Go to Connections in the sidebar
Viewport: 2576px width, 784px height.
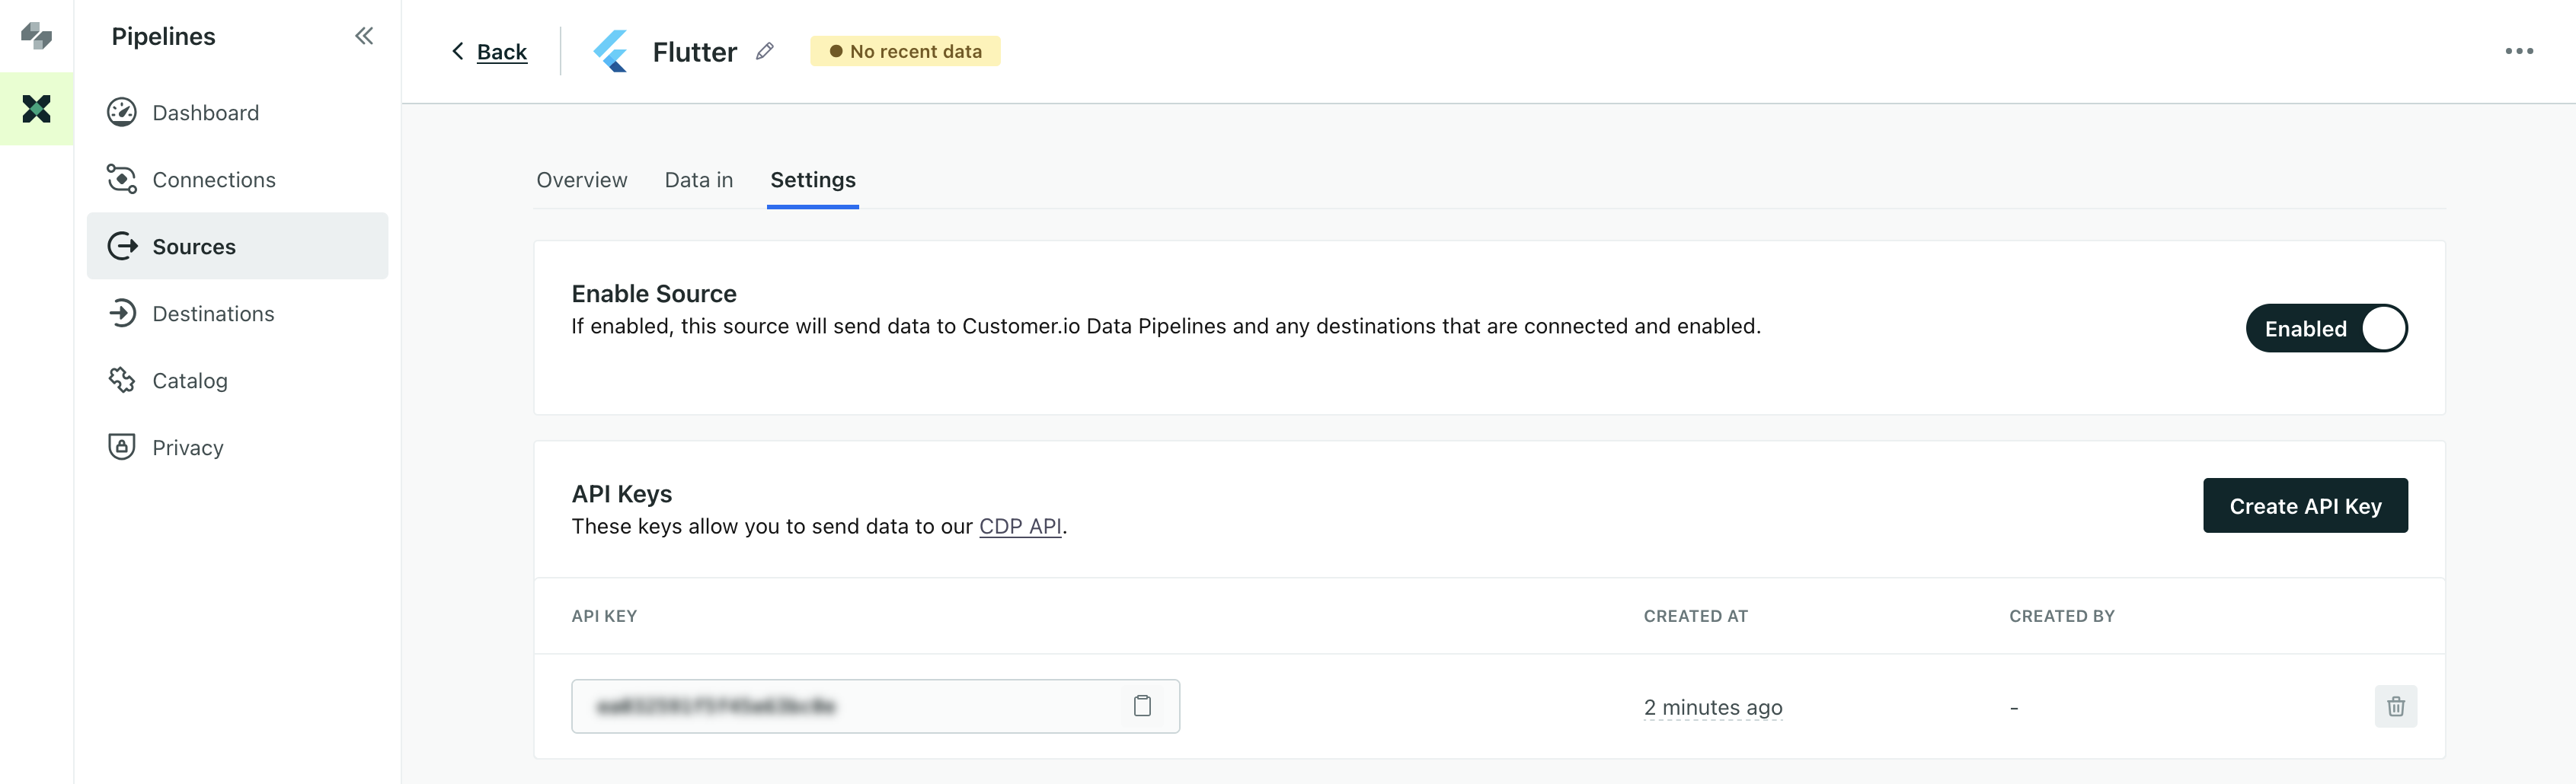pos(237,180)
